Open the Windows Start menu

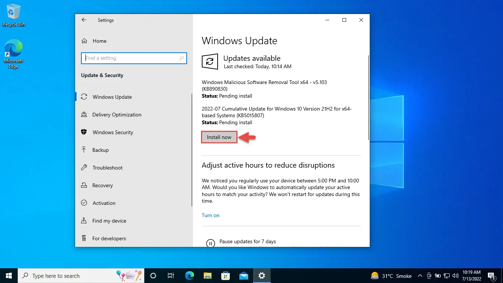tap(9, 276)
